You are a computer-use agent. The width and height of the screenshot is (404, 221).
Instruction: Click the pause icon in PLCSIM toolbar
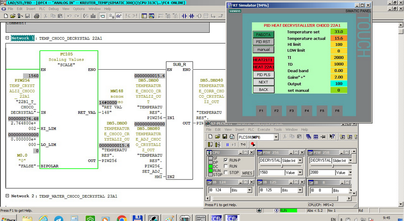(227, 144)
